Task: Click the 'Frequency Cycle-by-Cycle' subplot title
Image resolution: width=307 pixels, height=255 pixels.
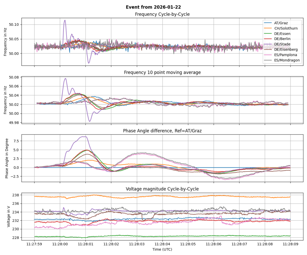Action: (162, 14)
